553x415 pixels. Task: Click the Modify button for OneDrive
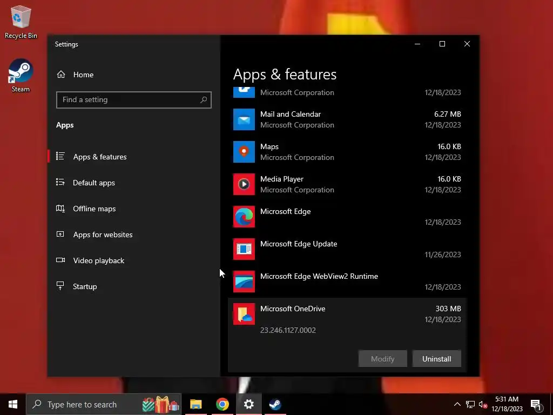tap(383, 359)
